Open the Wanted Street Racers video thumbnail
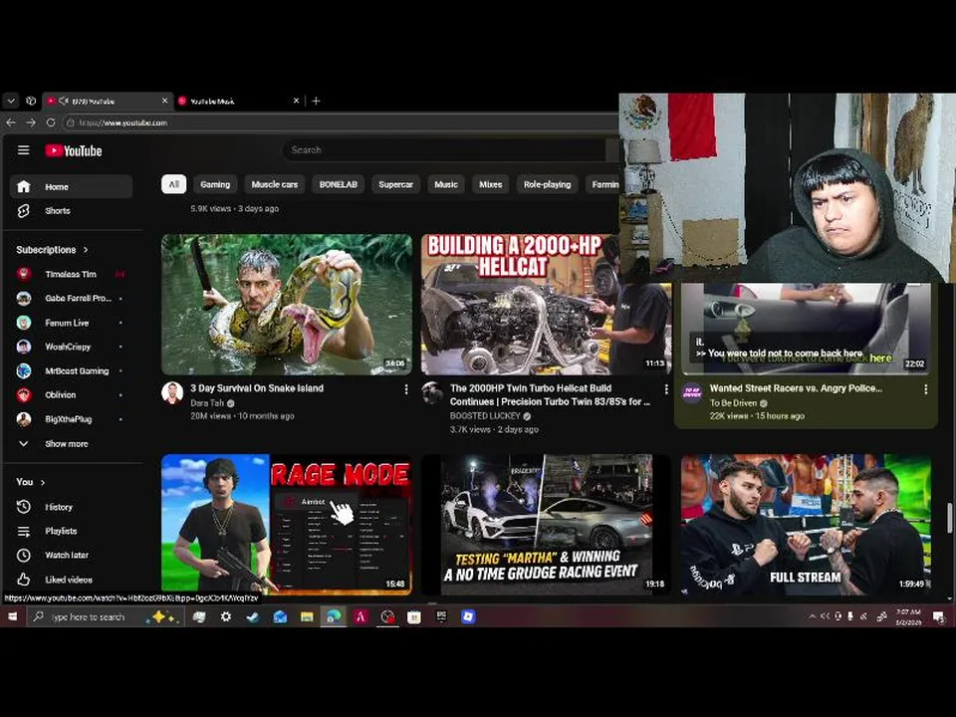 806,329
